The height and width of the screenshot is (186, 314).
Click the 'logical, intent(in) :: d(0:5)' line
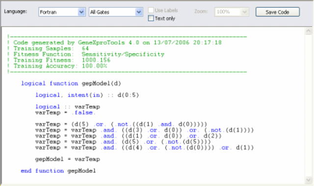coord(87,95)
